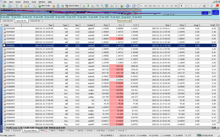Viewport: 220px width, 137px height.
Task: Open the indicators list icon
Action: (x=121, y=6)
